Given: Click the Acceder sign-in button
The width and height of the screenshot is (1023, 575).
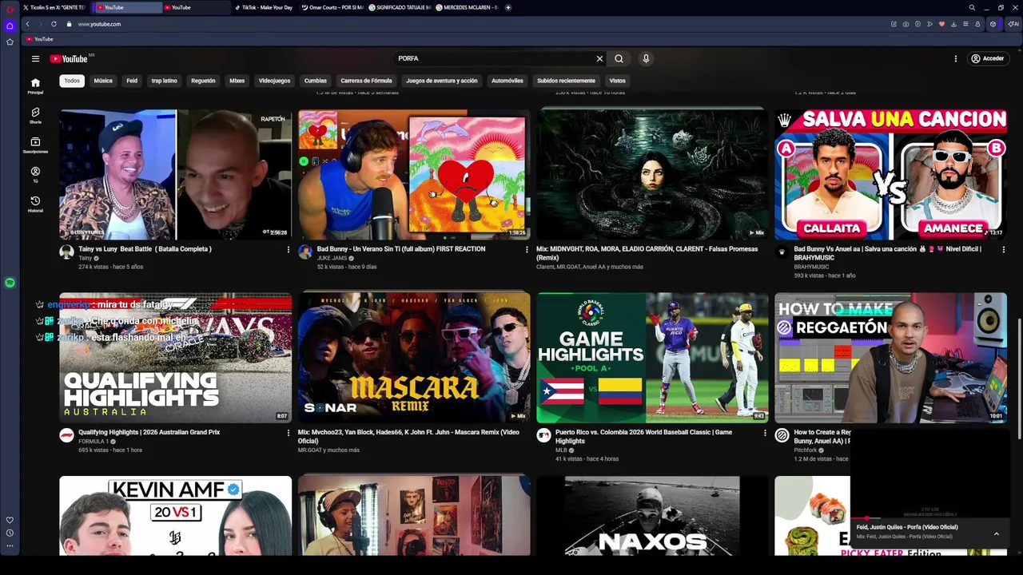Looking at the screenshot, I should 987,58.
